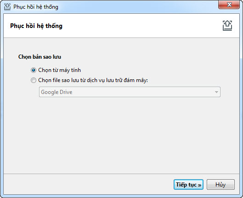Click the large restore arrow icon in header

227,26
